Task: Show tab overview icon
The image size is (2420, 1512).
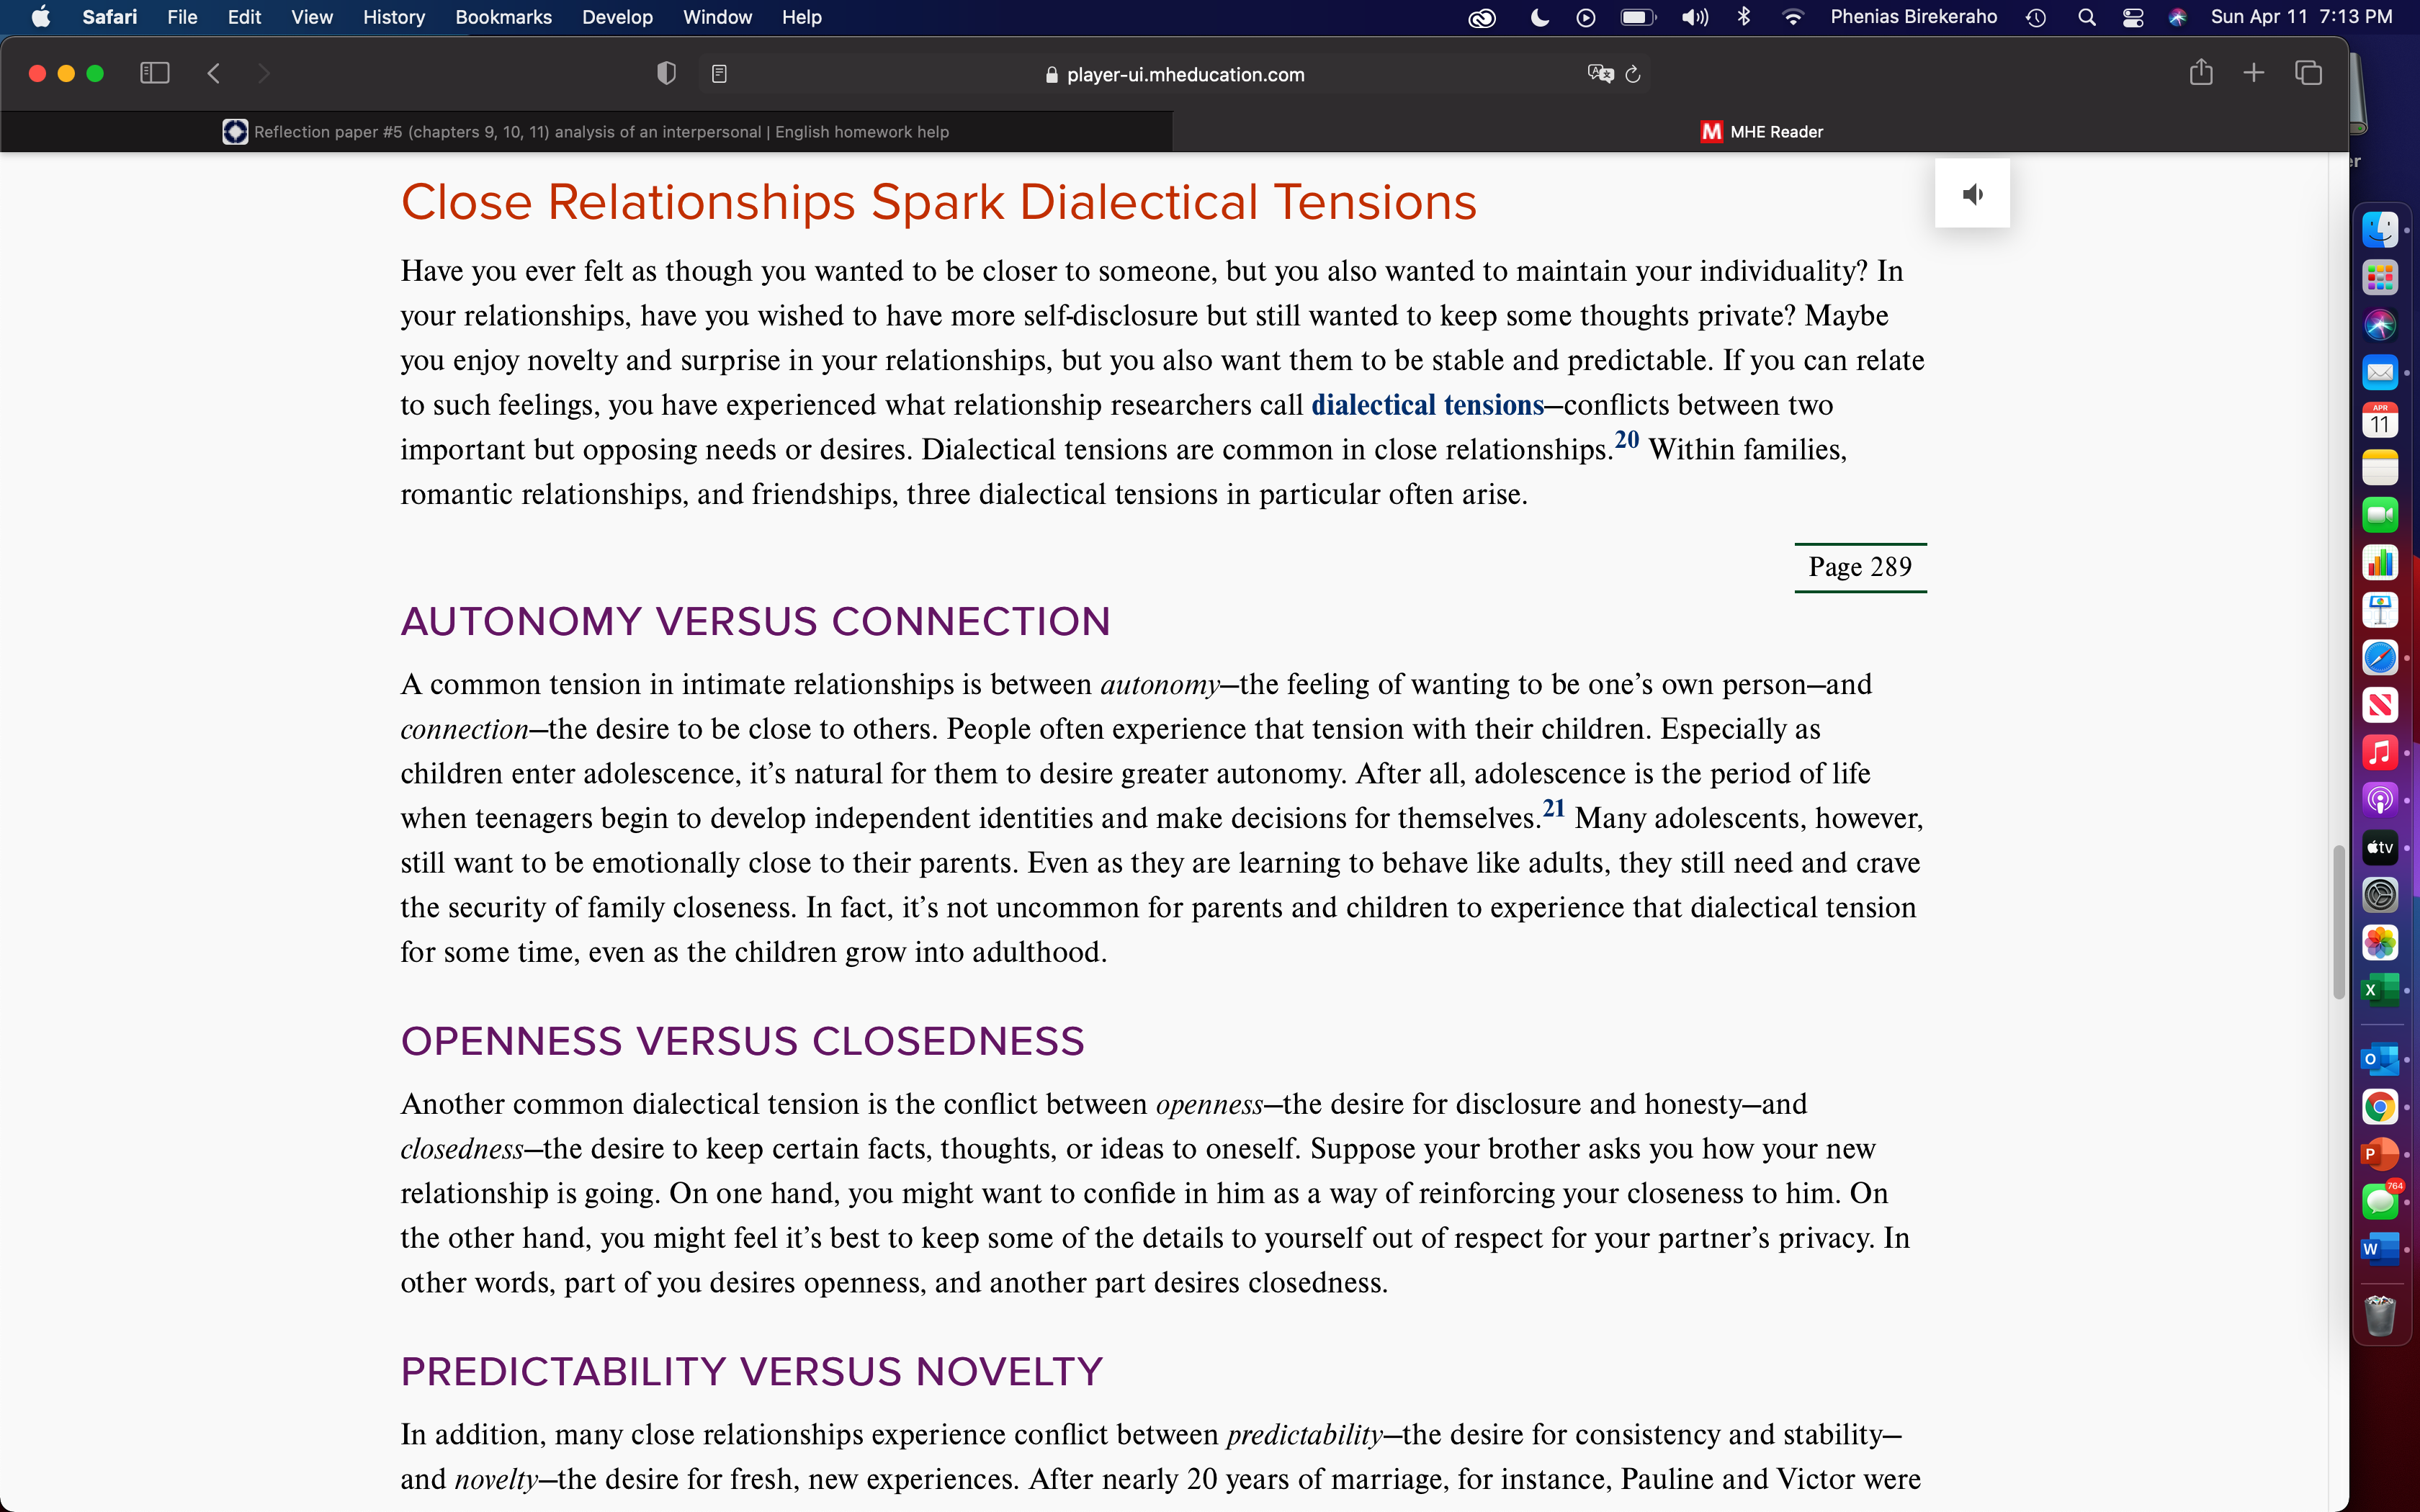Action: 2308,72
